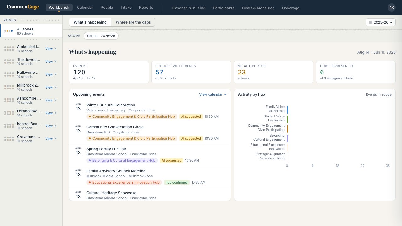Click the No activity yet card
Viewport: 402px width, 226px height.
(274, 72)
